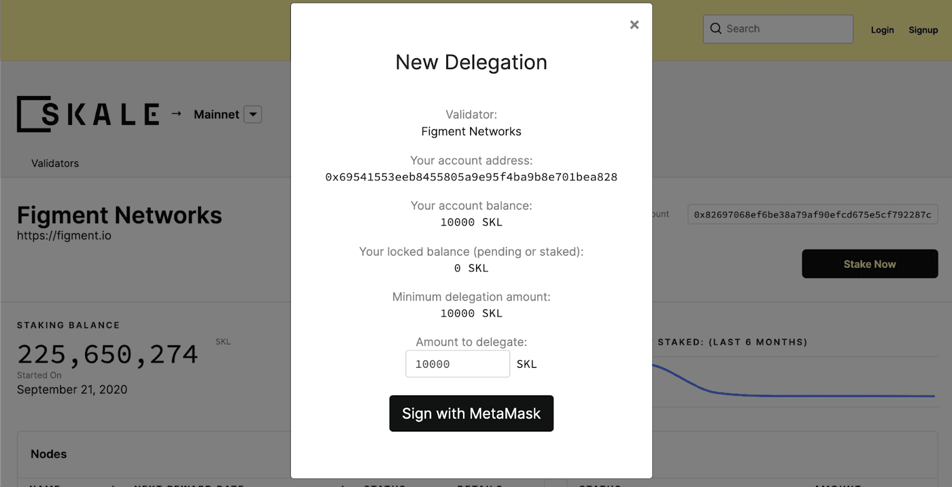Click the Nodes section header
952x487 pixels.
tap(49, 454)
